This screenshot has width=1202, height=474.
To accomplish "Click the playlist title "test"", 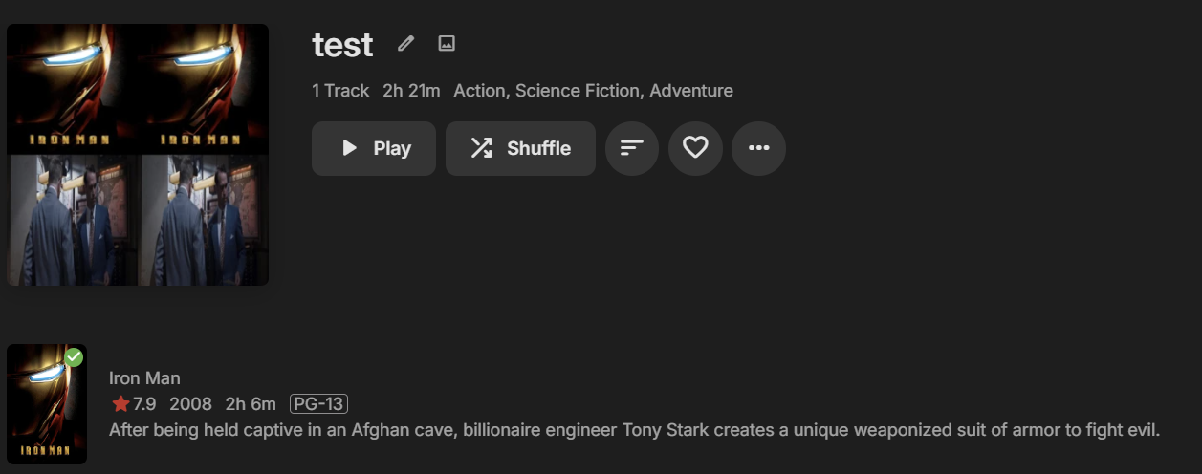I will [x=342, y=45].
